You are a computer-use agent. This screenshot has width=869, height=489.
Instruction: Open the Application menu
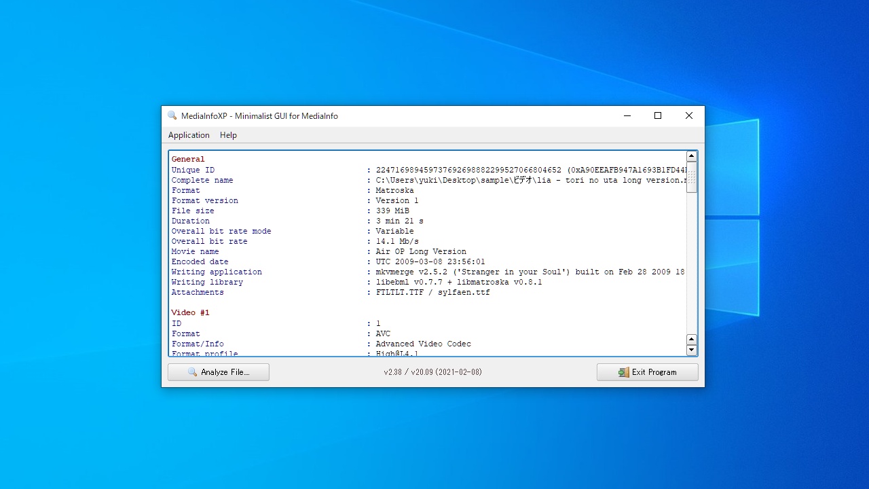coord(189,135)
